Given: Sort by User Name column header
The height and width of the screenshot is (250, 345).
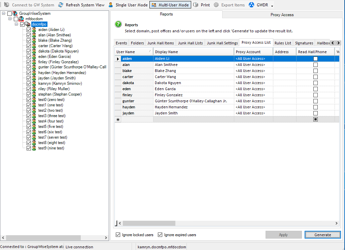Looking at the screenshot, I should pos(134,52).
